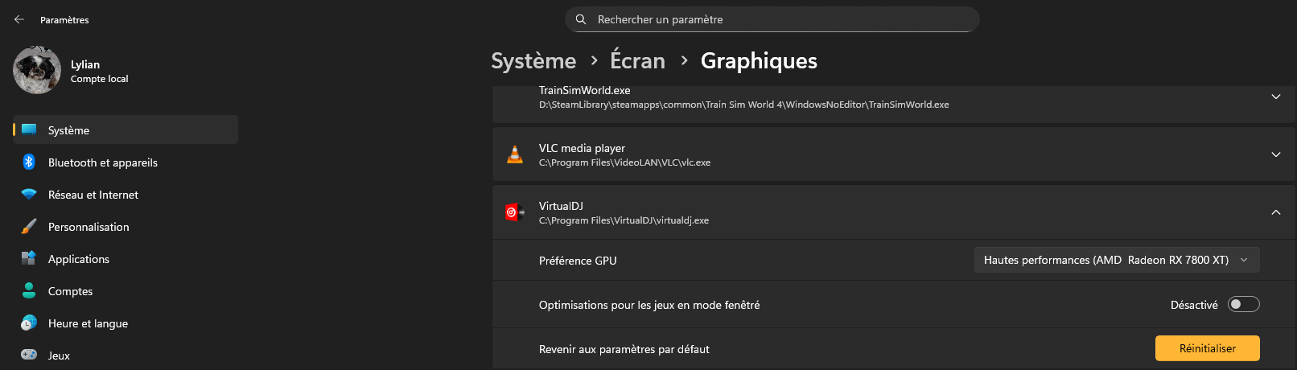Click the back arrow icon

(19, 19)
